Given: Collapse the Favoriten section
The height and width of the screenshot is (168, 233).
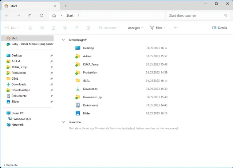Looking at the screenshot, I should click(64, 122).
